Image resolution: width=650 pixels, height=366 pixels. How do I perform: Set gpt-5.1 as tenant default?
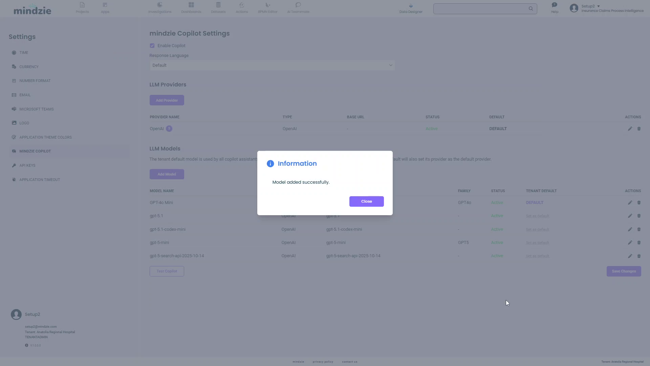click(x=537, y=216)
